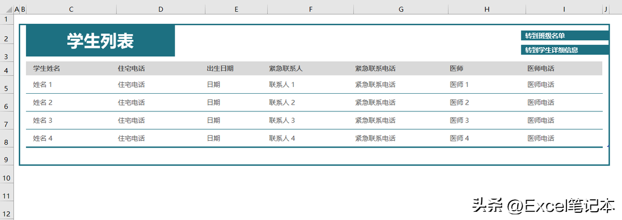
Task: Select row 1 header
Action: tap(7, 19)
